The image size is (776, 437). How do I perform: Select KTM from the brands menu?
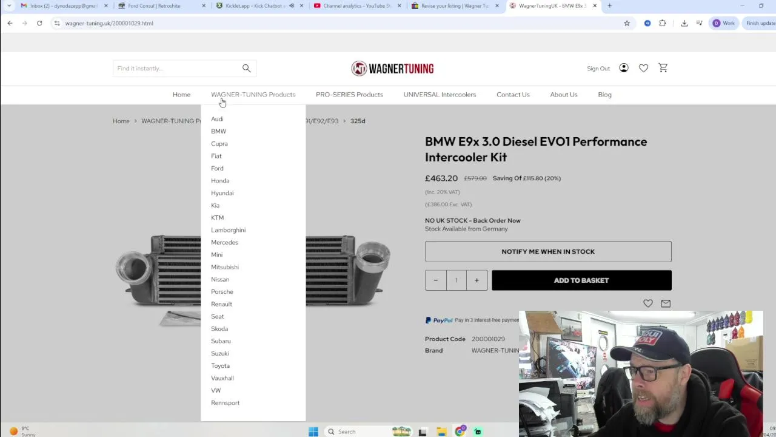217,218
